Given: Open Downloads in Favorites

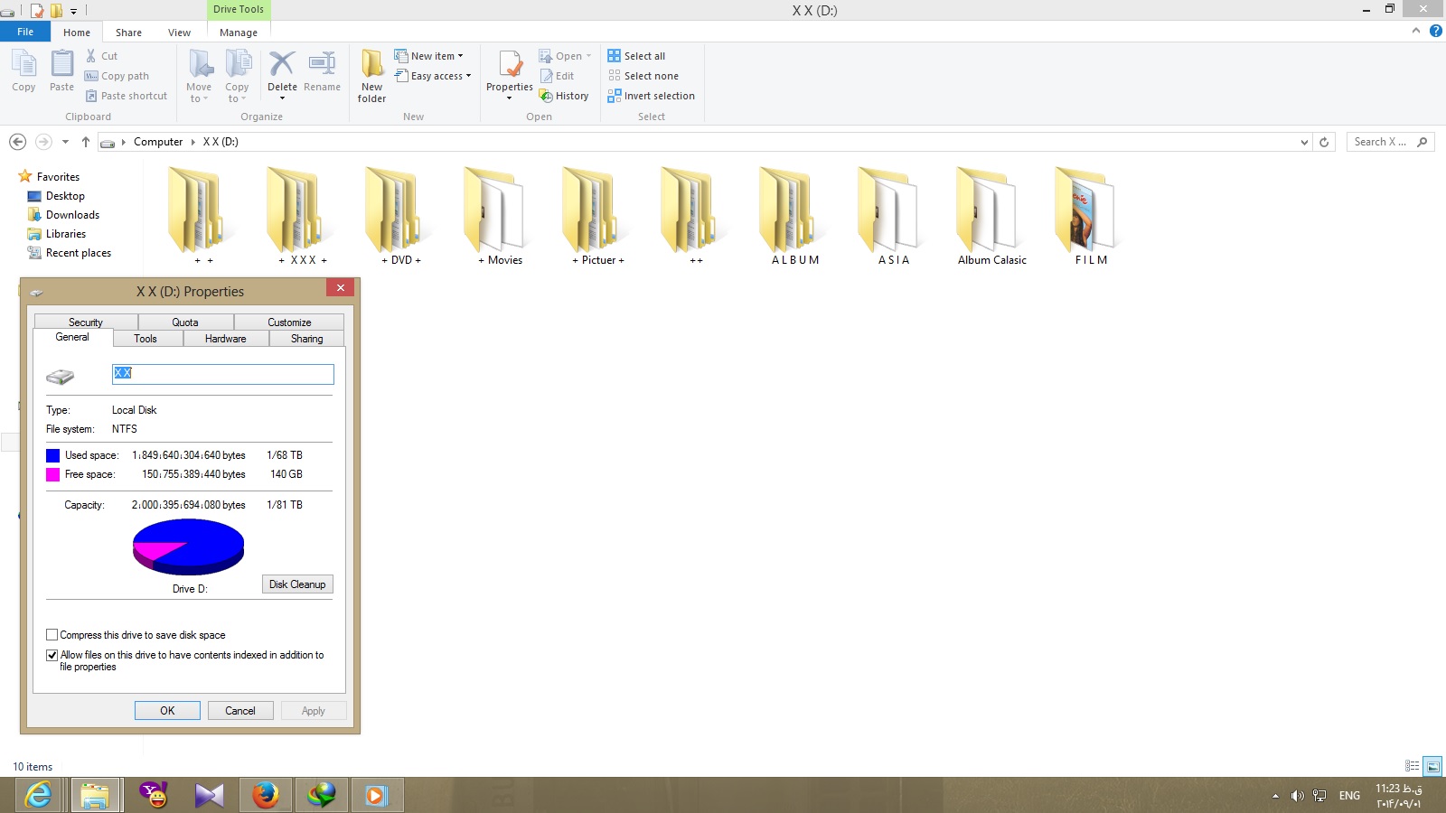Looking at the screenshot, I should tap(72, 215).
